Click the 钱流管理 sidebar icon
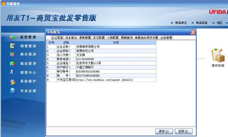Screen dimensions: 228x137 pyautogui.click(x=13, y=63)
